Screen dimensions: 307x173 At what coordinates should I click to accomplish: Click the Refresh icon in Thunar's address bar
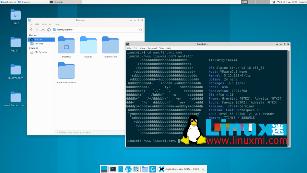(141, 29)
